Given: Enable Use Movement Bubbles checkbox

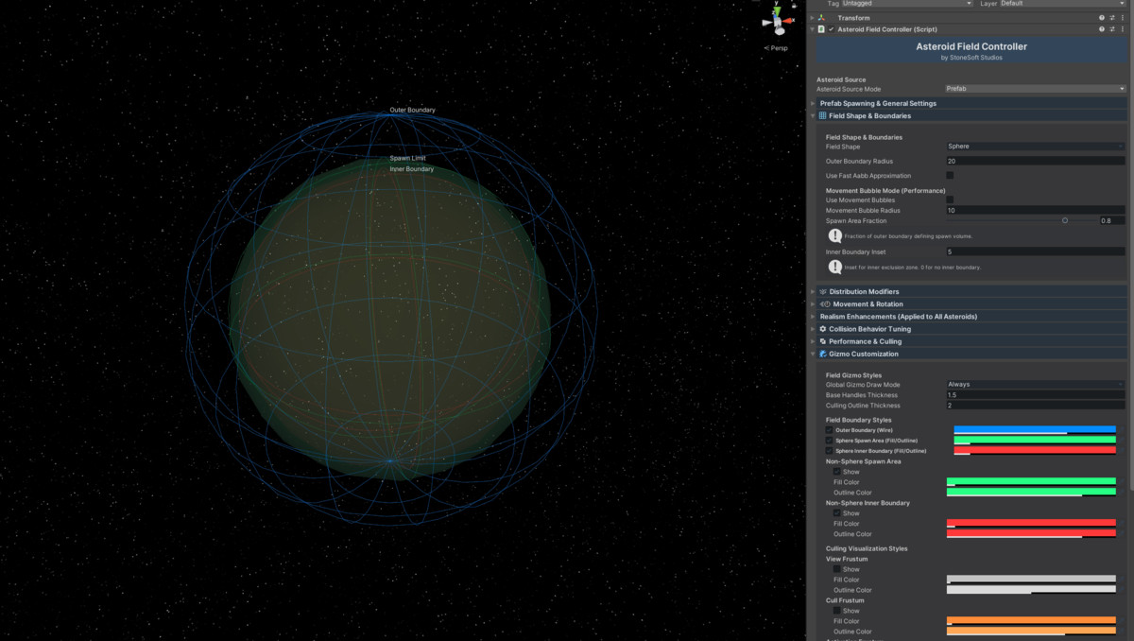Looking at the screenshot, I should click(x=950, y=199).
